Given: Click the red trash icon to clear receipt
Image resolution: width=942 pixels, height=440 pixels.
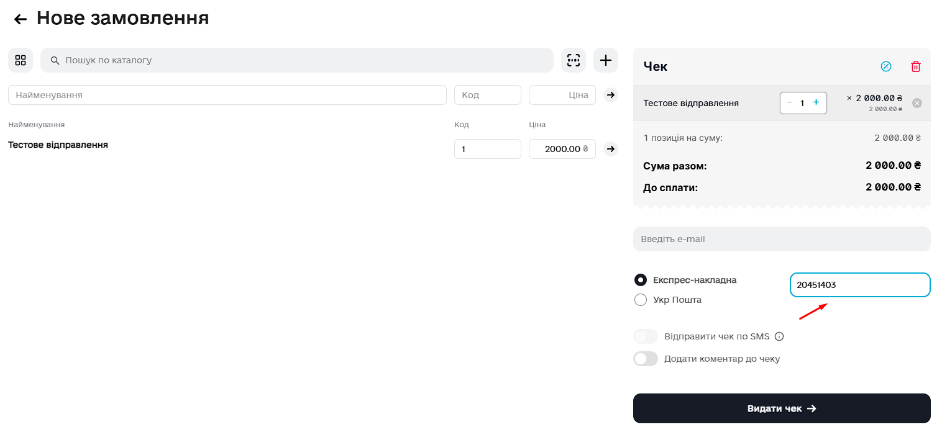Looking at the screenshot, I should pyautogui.click(x=915, y=66).
